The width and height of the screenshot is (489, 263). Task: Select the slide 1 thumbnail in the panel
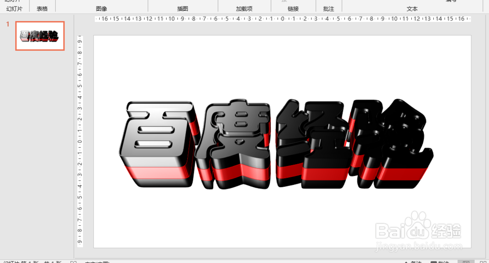(x=40, y=36)
